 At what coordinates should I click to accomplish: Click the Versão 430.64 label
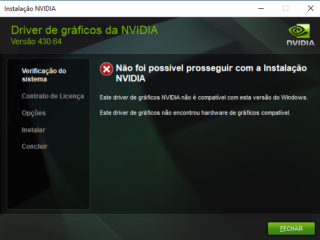coord(36,42)
